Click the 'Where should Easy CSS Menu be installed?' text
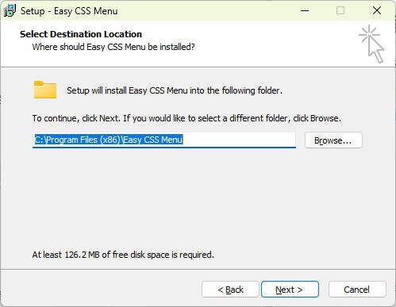396x307 pixels. tap(113, 47)
